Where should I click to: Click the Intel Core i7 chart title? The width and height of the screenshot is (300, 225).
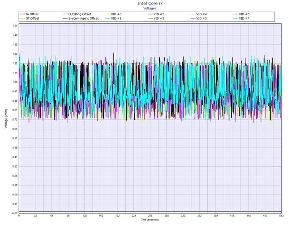click(x=150, y=3)
